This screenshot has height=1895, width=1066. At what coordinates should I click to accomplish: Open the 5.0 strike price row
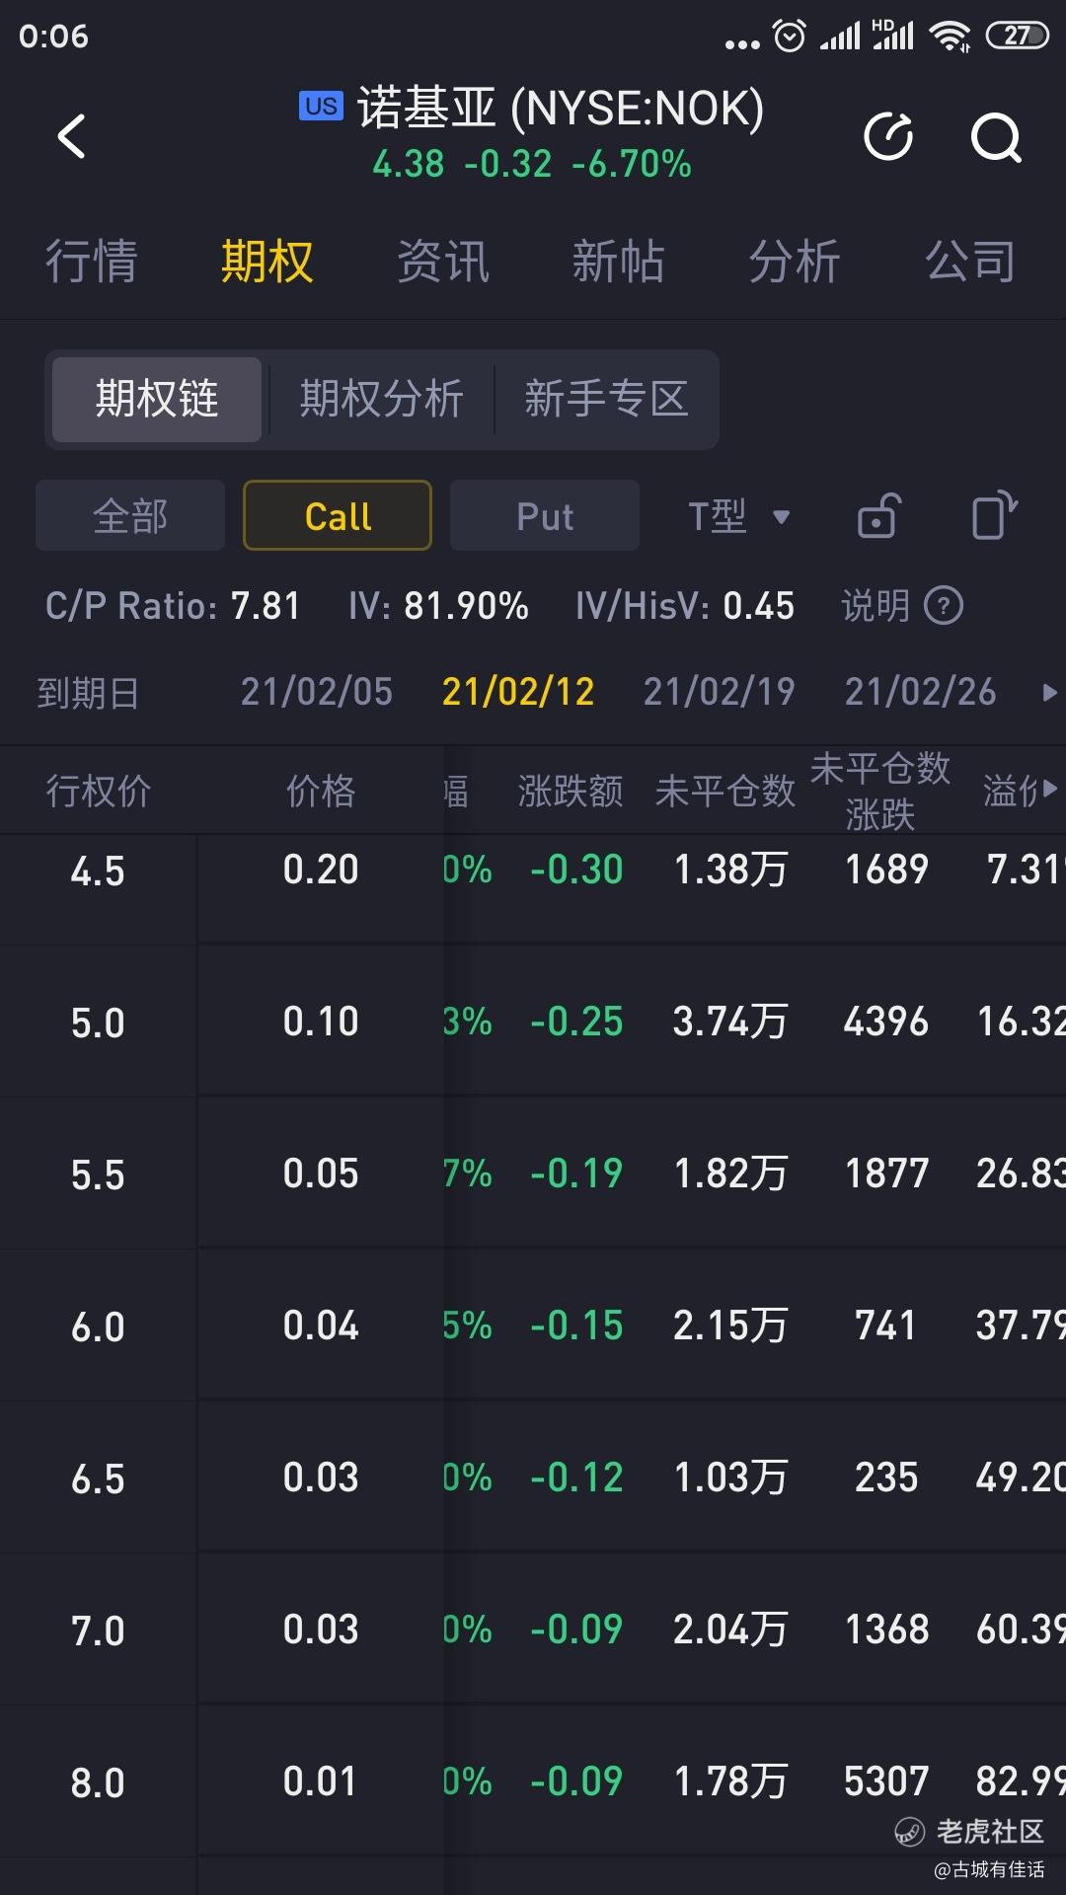click(x=98, y=1023)
